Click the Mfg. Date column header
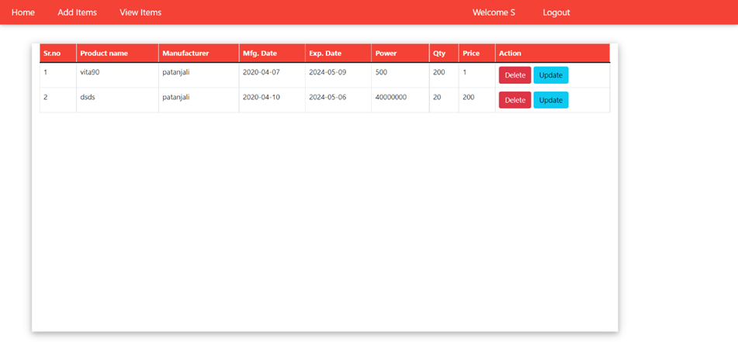 tap(260, 54)
